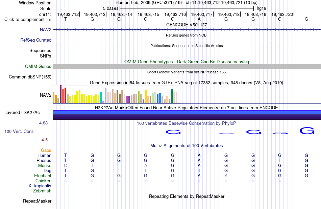The image size is (321, 209).
Task: Click the orange Gaps row label
Action: pyautogui.click(x=46, y=150)
